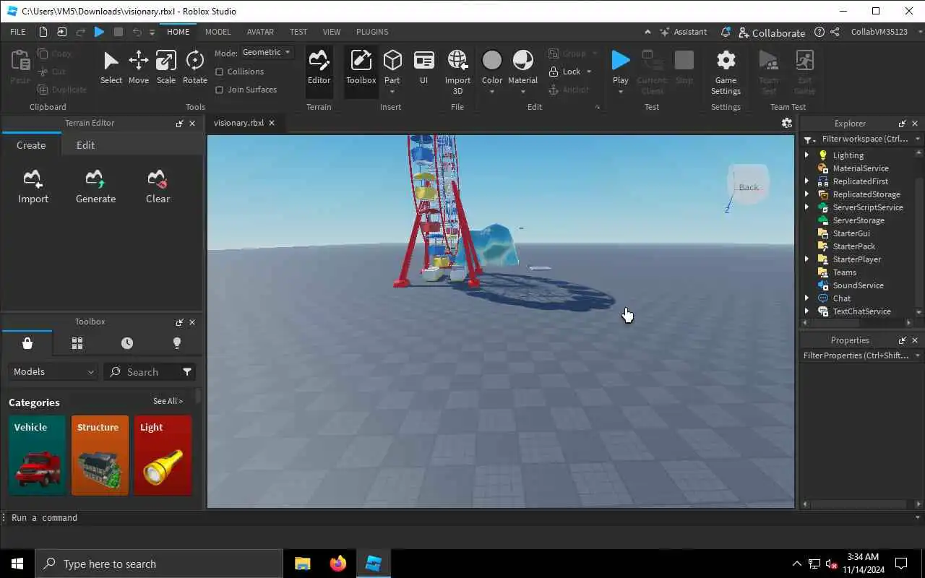Expand the StarterPlayer node
The width and height of the screenshot is (925, 578).
click(807, 259)
